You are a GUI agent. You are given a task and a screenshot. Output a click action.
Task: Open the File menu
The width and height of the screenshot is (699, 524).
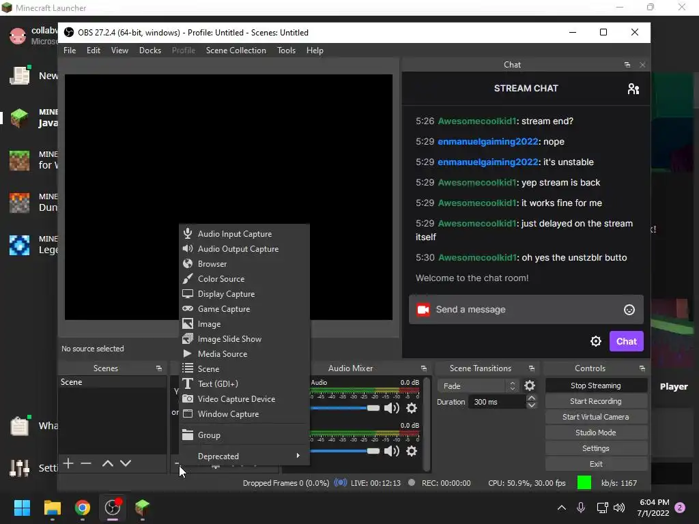[x=70, y=50]
